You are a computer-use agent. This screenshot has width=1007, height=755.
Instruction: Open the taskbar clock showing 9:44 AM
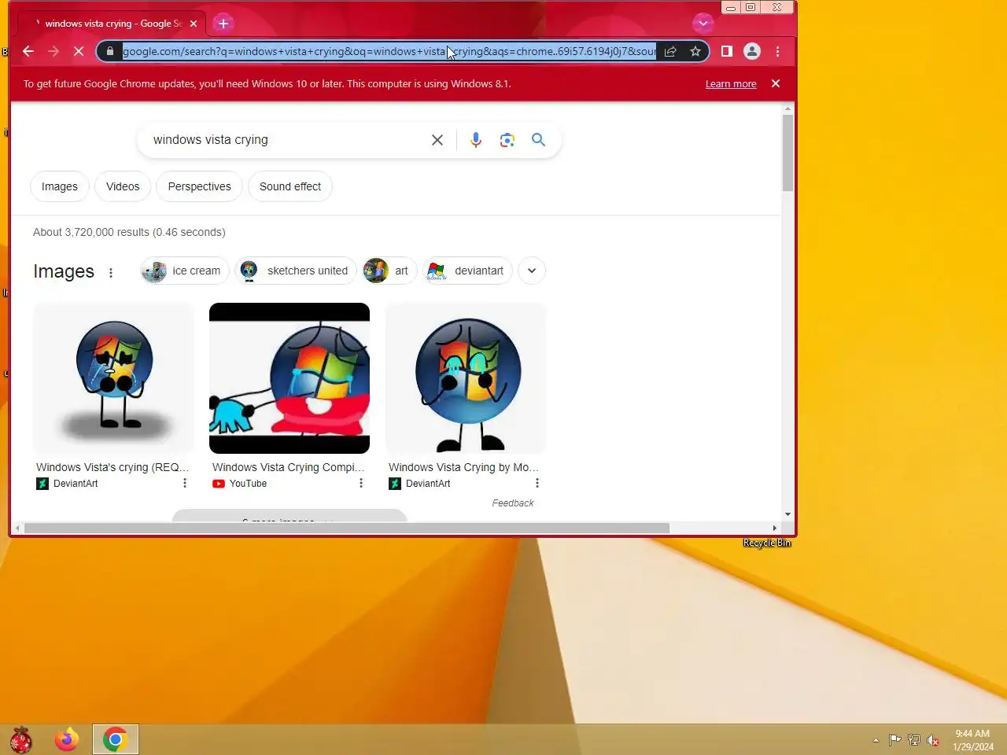(x=973, y=740)
